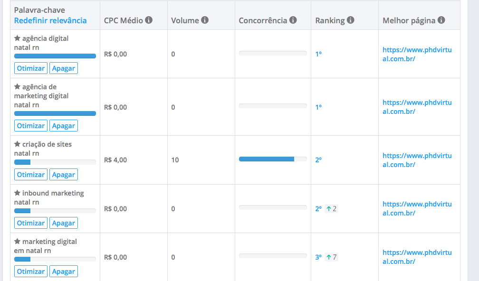
Task: Toggle star for agência de marketing digital
Action: pos(18,87)
